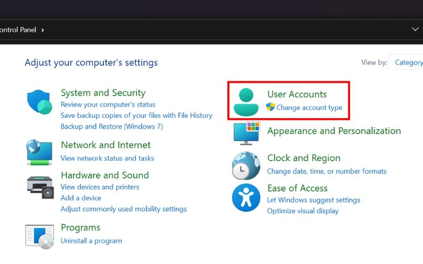Open the Network and Internet globe icon
Screen dimensions: 423x264
coord(39,153)
